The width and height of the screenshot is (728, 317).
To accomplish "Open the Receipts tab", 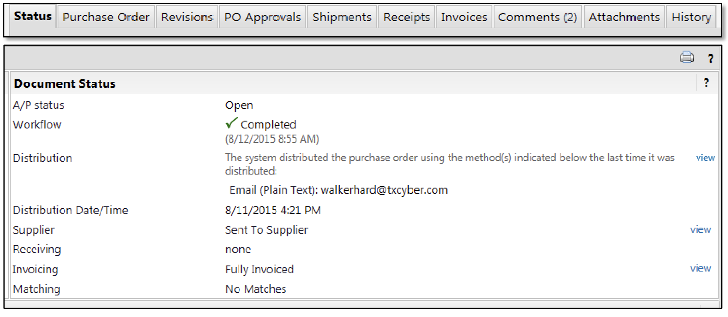I will 406,17.
